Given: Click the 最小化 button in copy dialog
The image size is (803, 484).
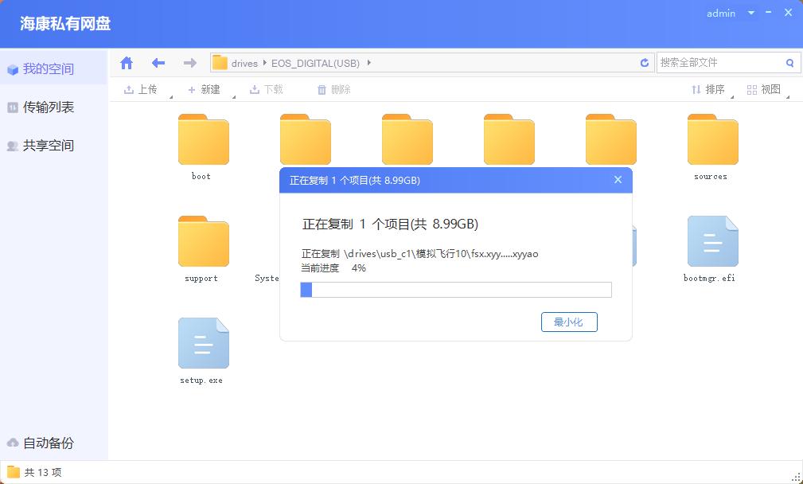Looking at the screenshot, I should click(569, 322).
